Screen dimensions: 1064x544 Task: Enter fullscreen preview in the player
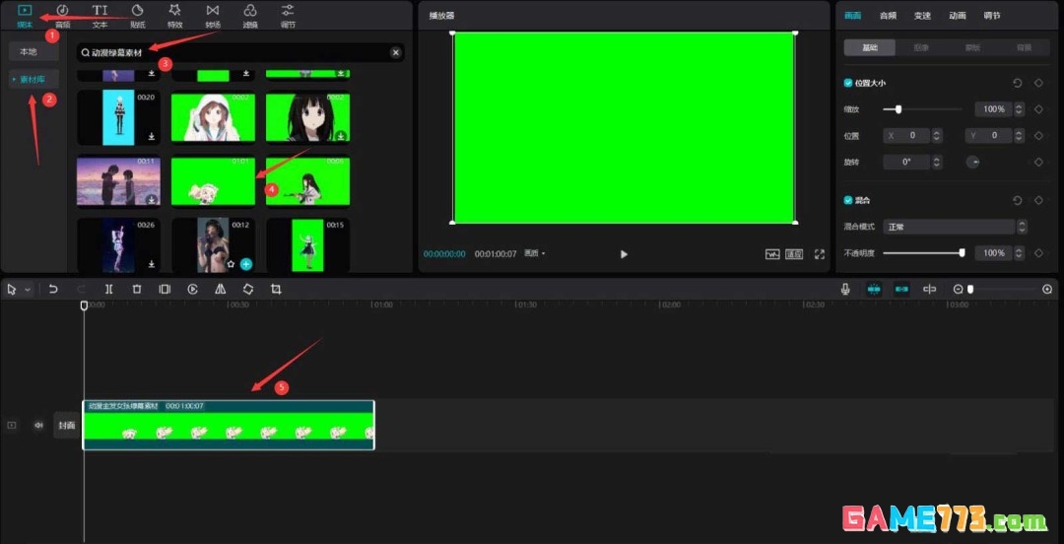pyautogui.click(x=819, y=254)
